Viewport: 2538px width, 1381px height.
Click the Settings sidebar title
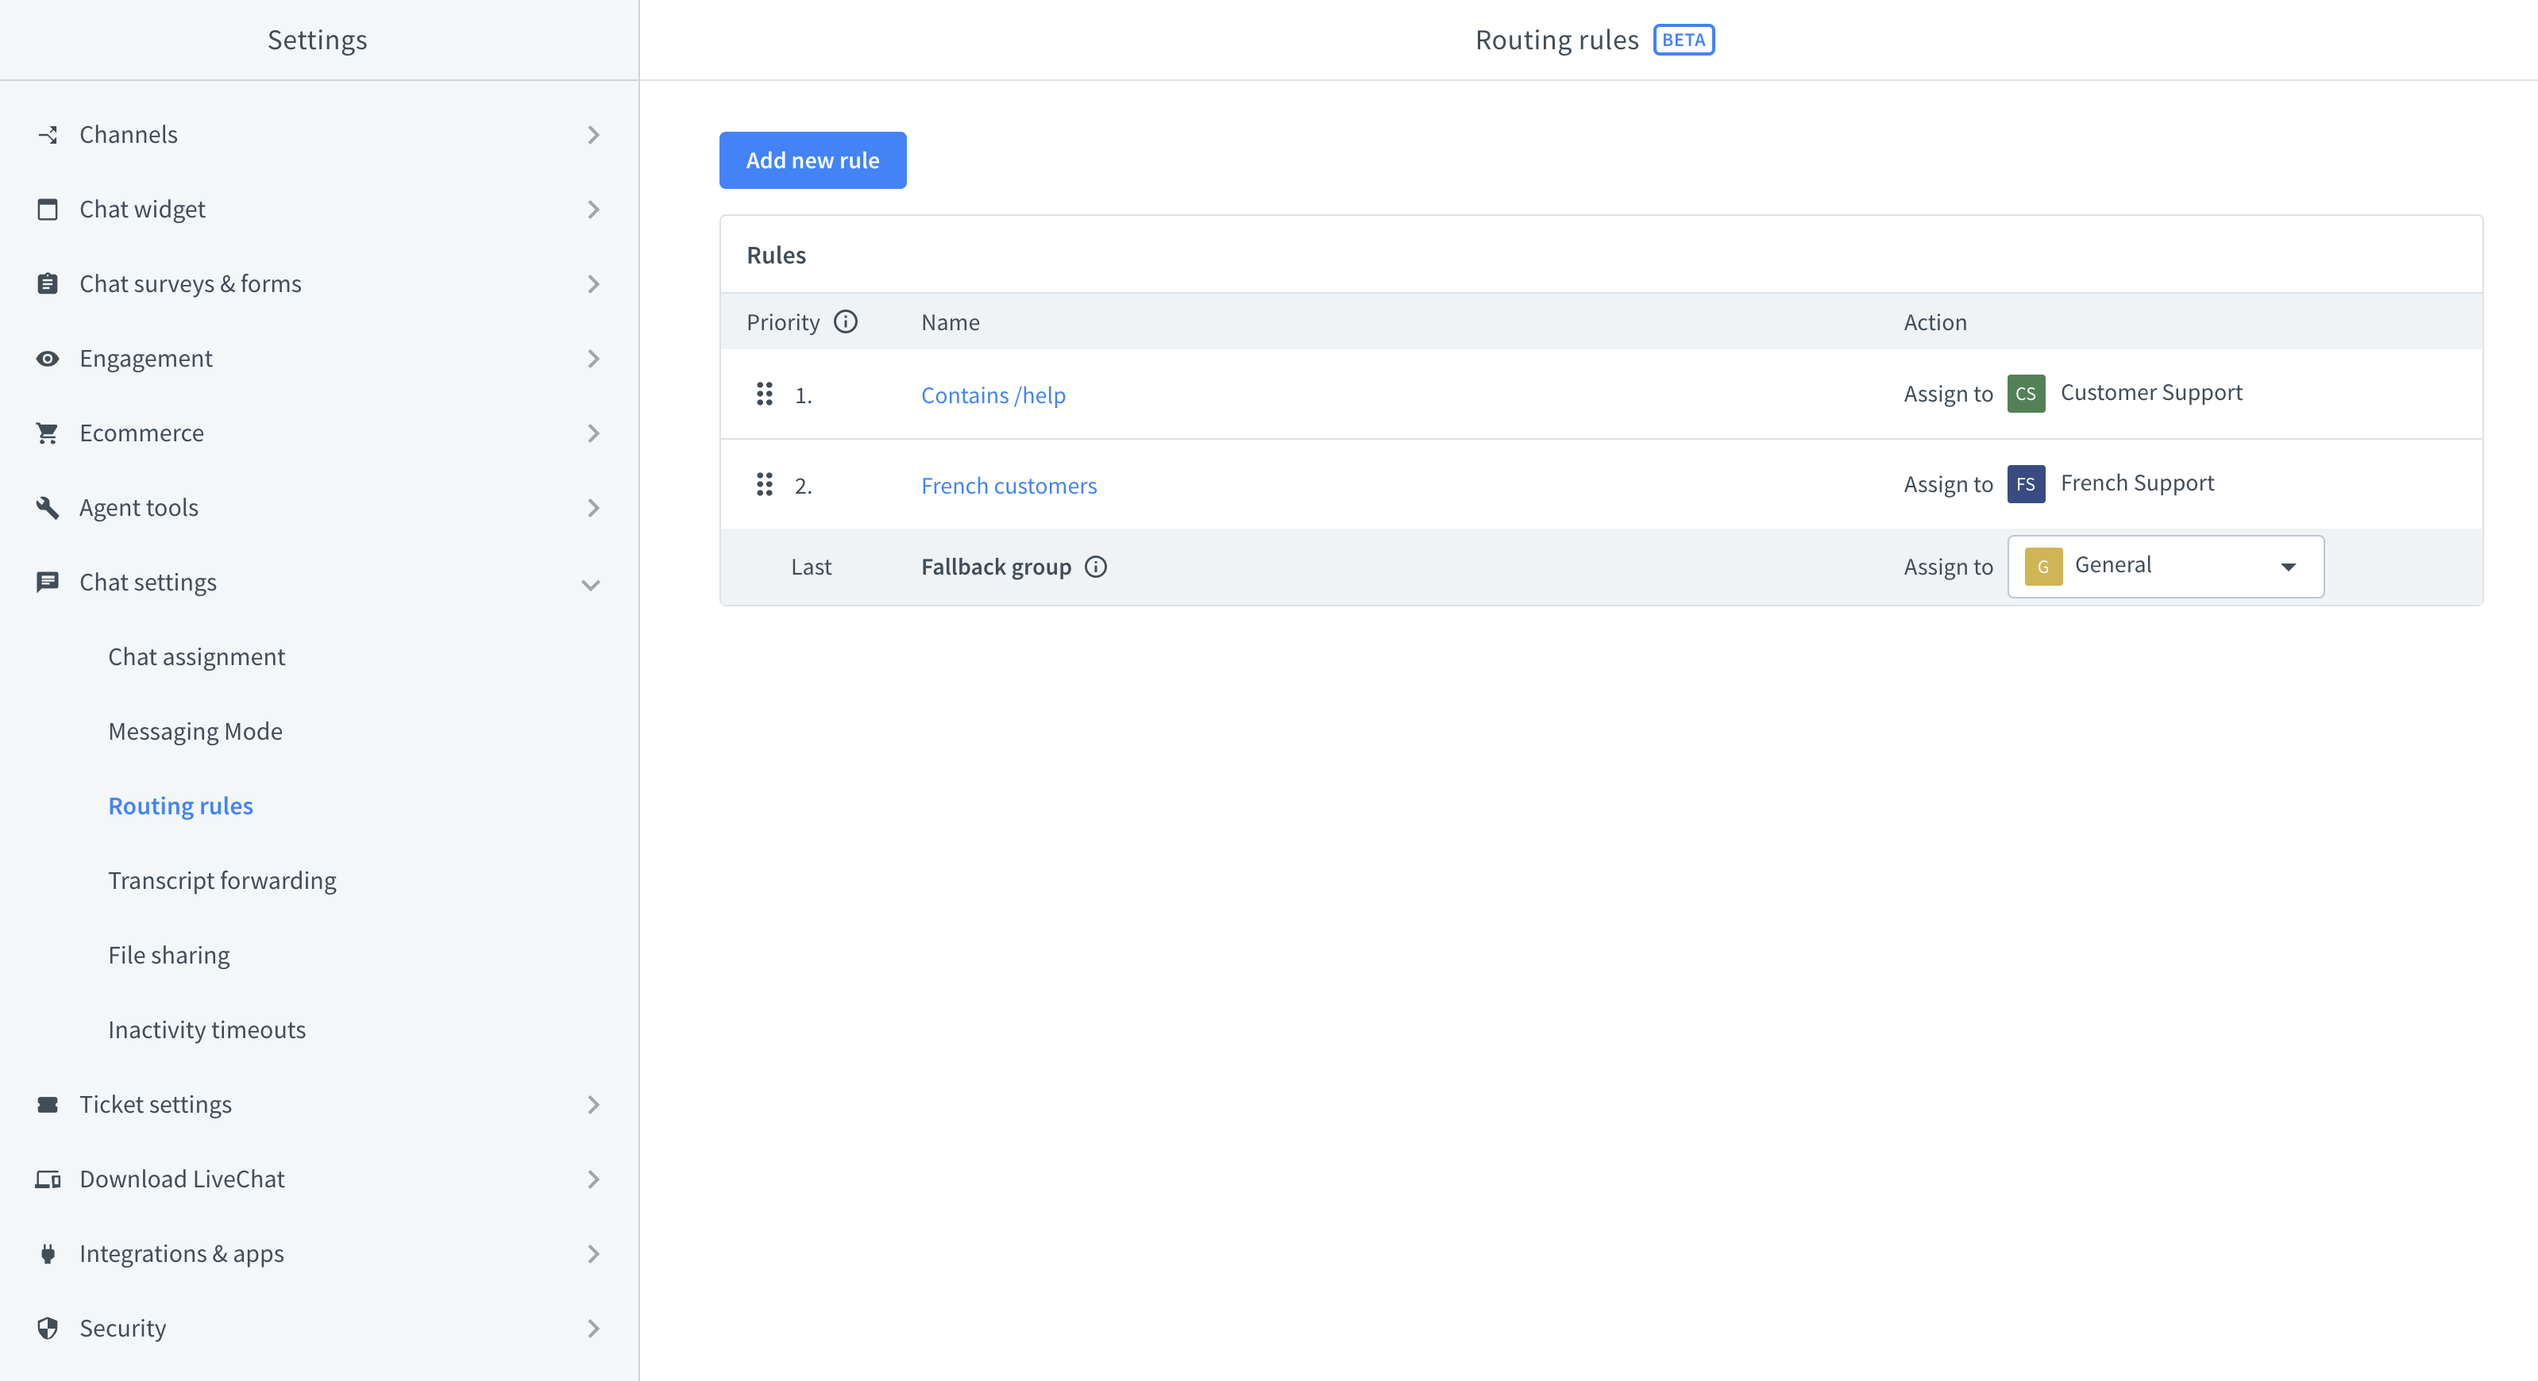[x=318, y=40]
